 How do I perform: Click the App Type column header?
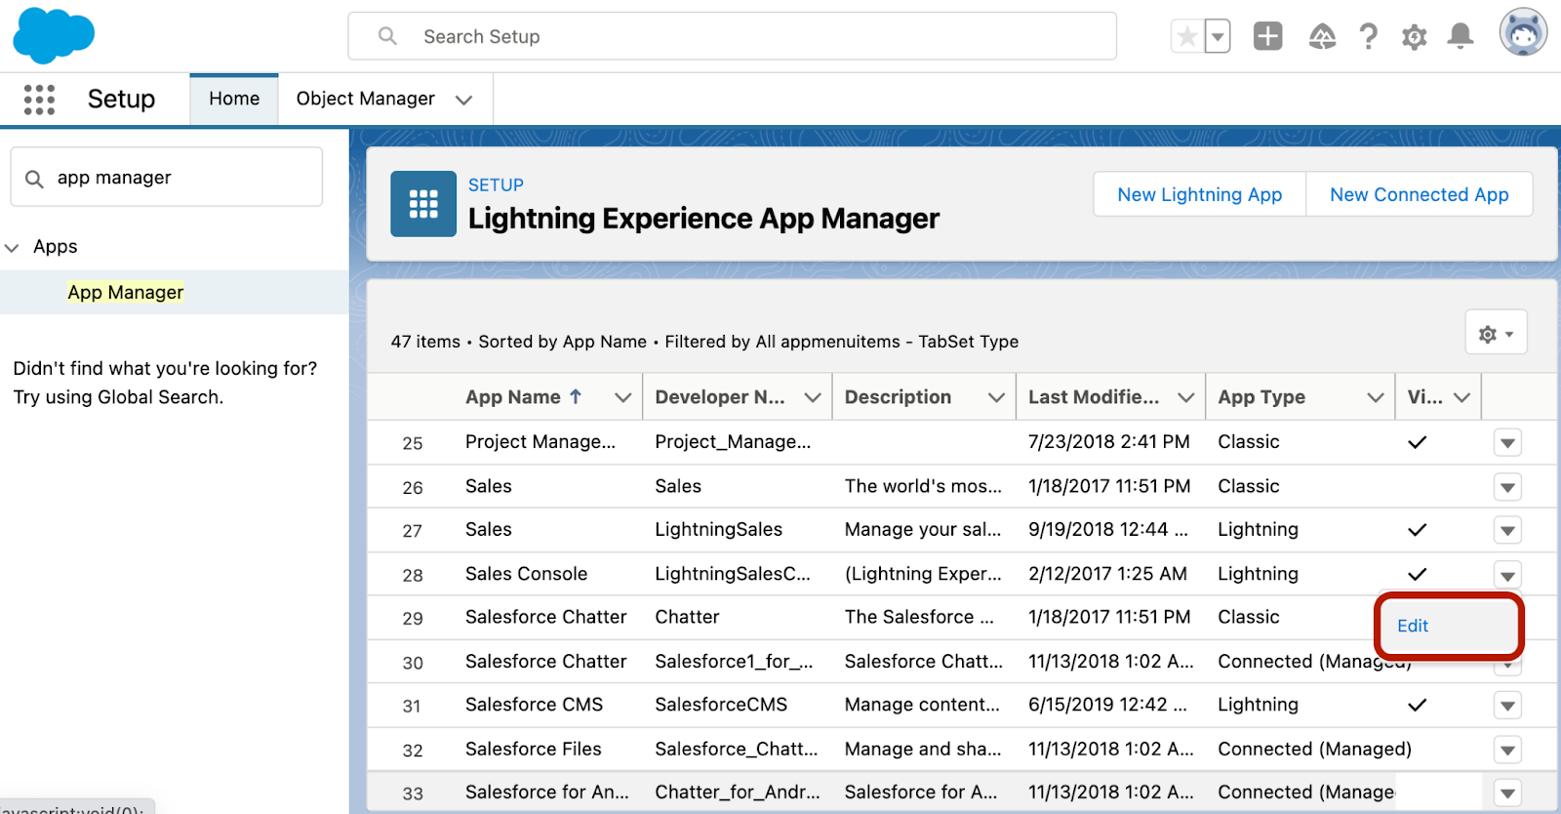click(1261, 397)
